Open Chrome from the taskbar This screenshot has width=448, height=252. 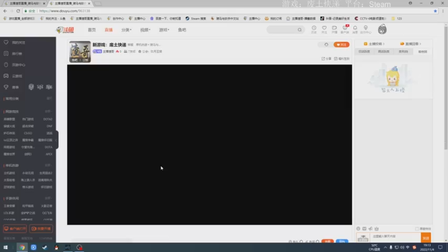tap(22, 248)
